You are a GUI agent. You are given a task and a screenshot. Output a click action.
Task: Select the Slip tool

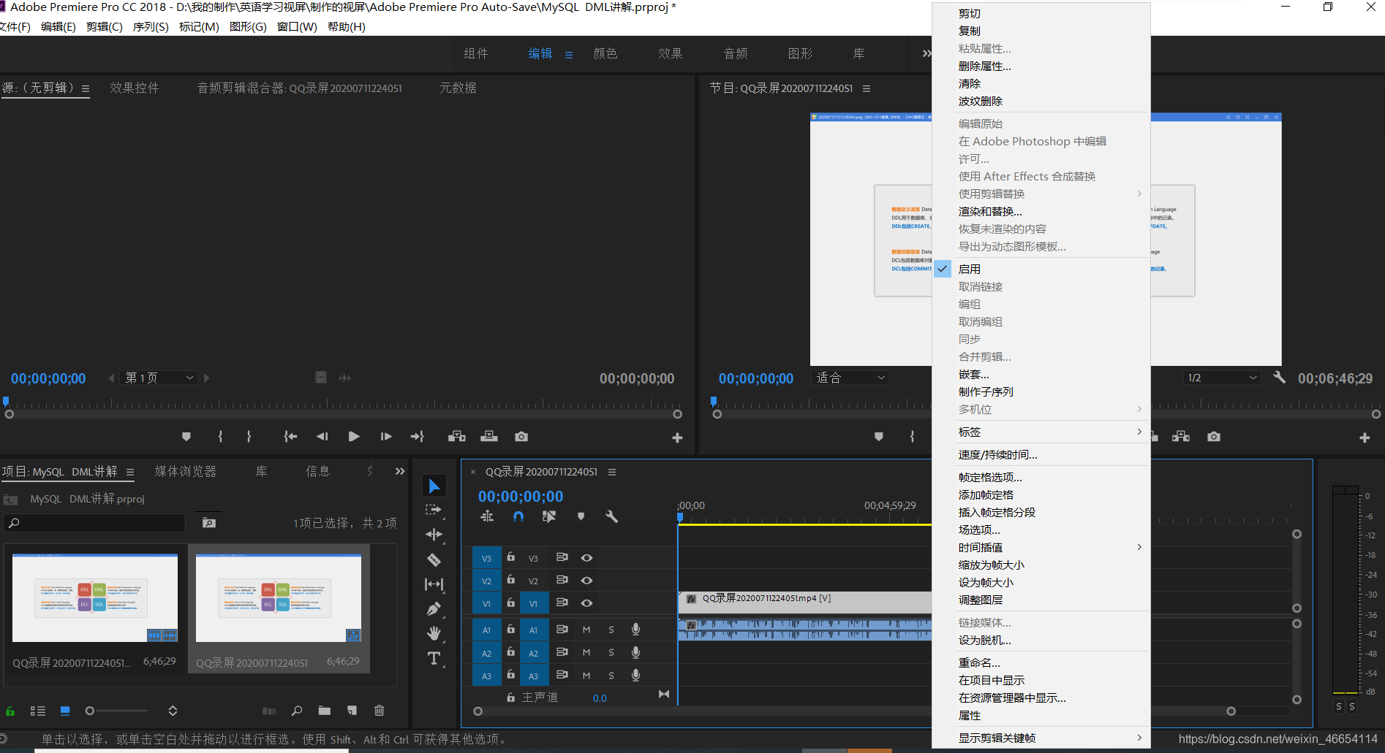click(x=434, y=584)
